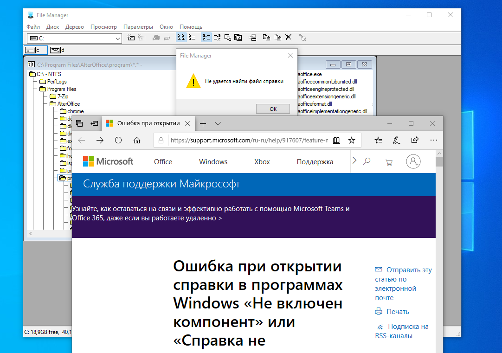Viewport: 502px width, 353px height.
Task: Select file aofficecommonLibunited.dll
Action: point(327,82)
